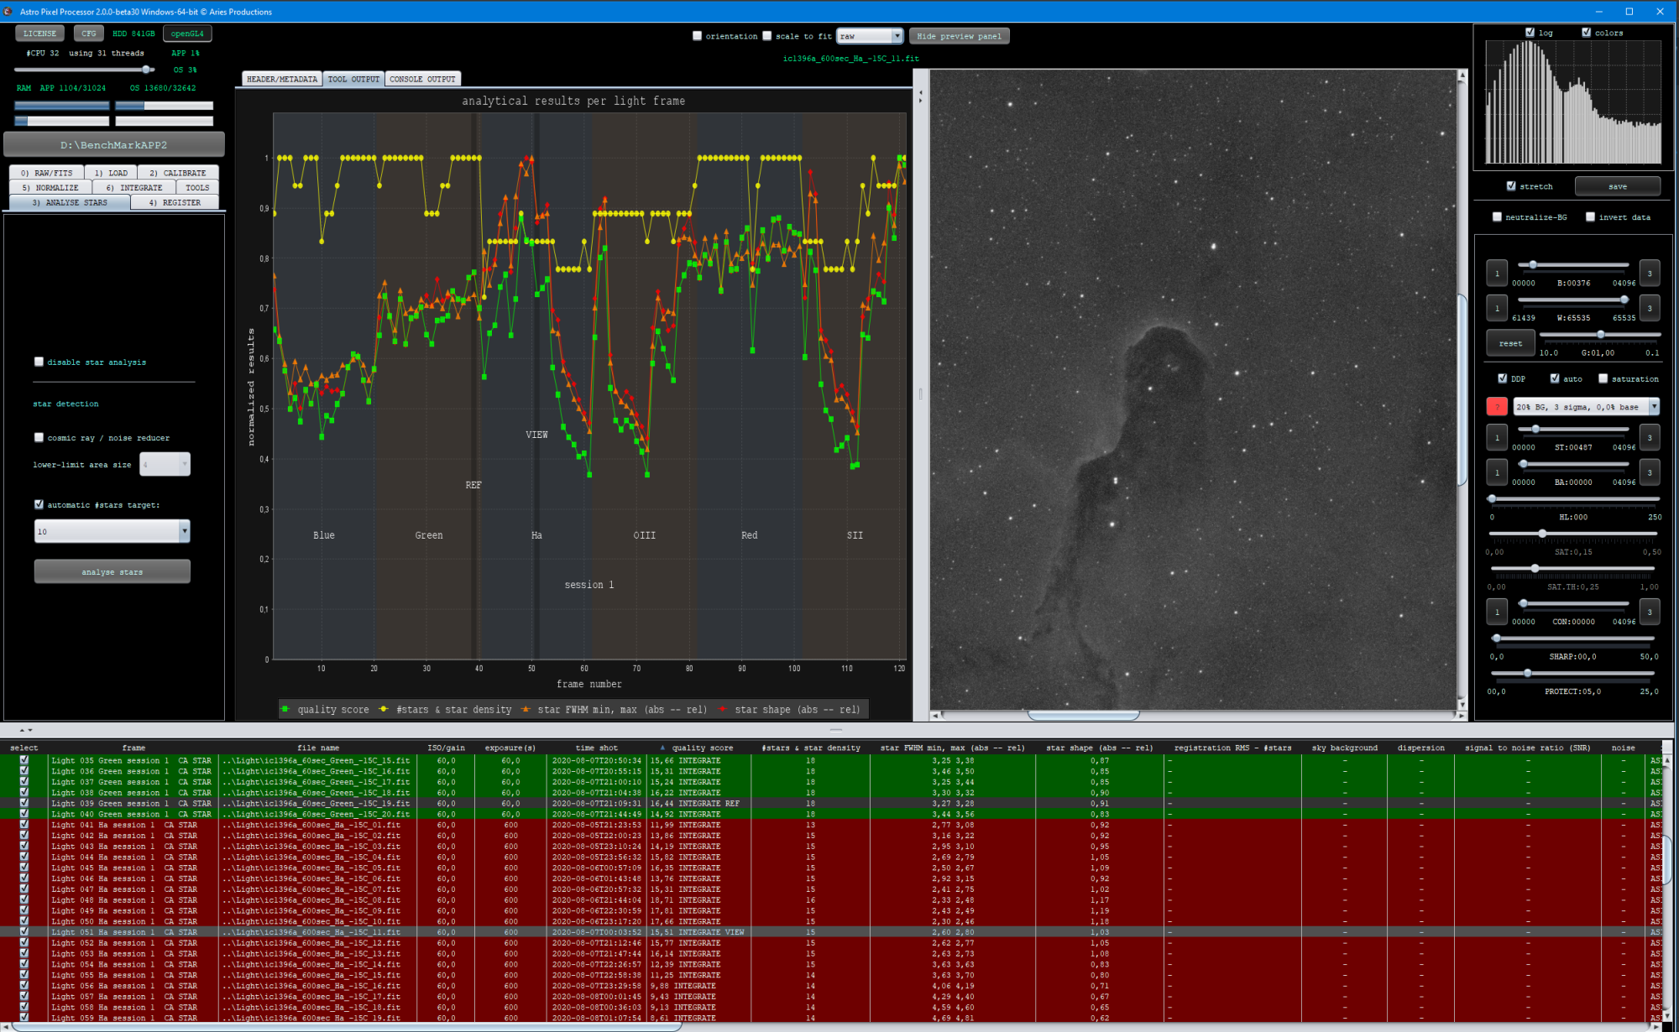Open the LICENSE panel

39,33
